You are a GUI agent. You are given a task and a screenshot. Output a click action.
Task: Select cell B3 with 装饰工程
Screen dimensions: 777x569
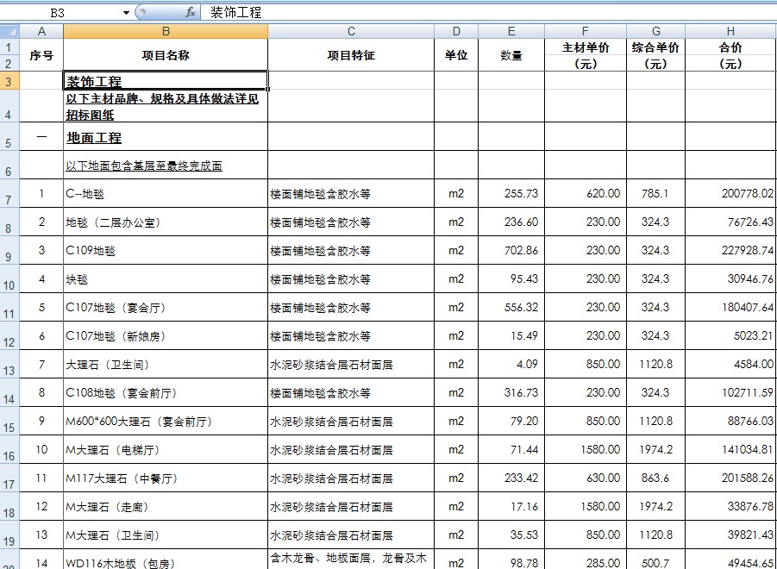point(166,81)
